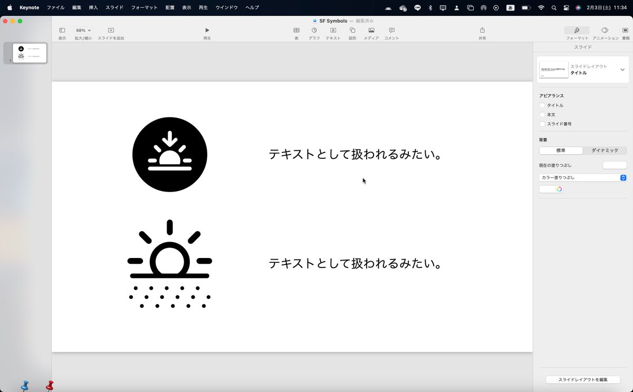Add a comment with コメント icon
The width and height of the screenshot is (633, 392).
click(391, 31)
